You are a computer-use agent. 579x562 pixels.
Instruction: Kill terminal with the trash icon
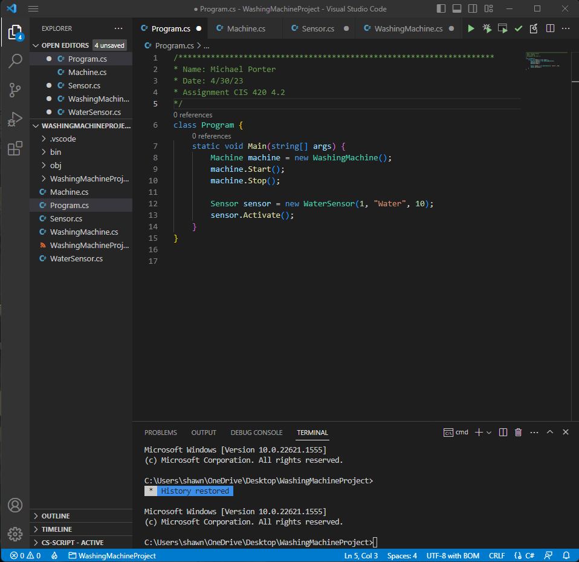518,432
